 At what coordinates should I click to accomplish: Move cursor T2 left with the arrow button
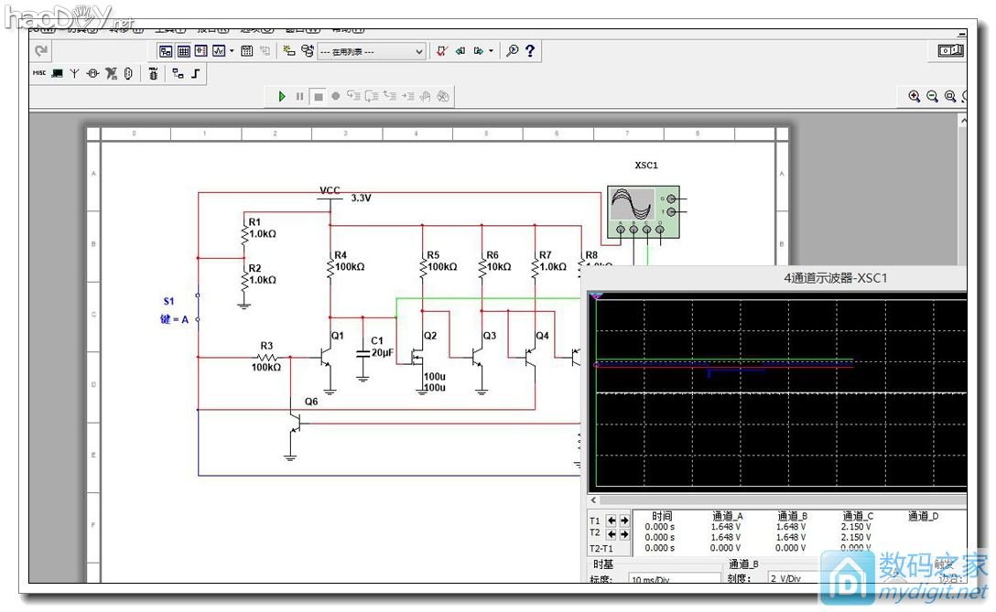click(612, 534)
